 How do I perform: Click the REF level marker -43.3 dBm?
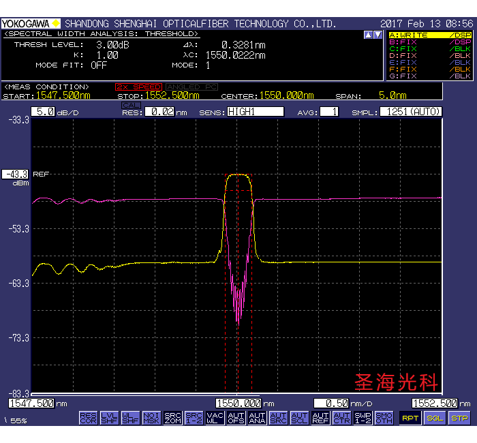point(15,174)
